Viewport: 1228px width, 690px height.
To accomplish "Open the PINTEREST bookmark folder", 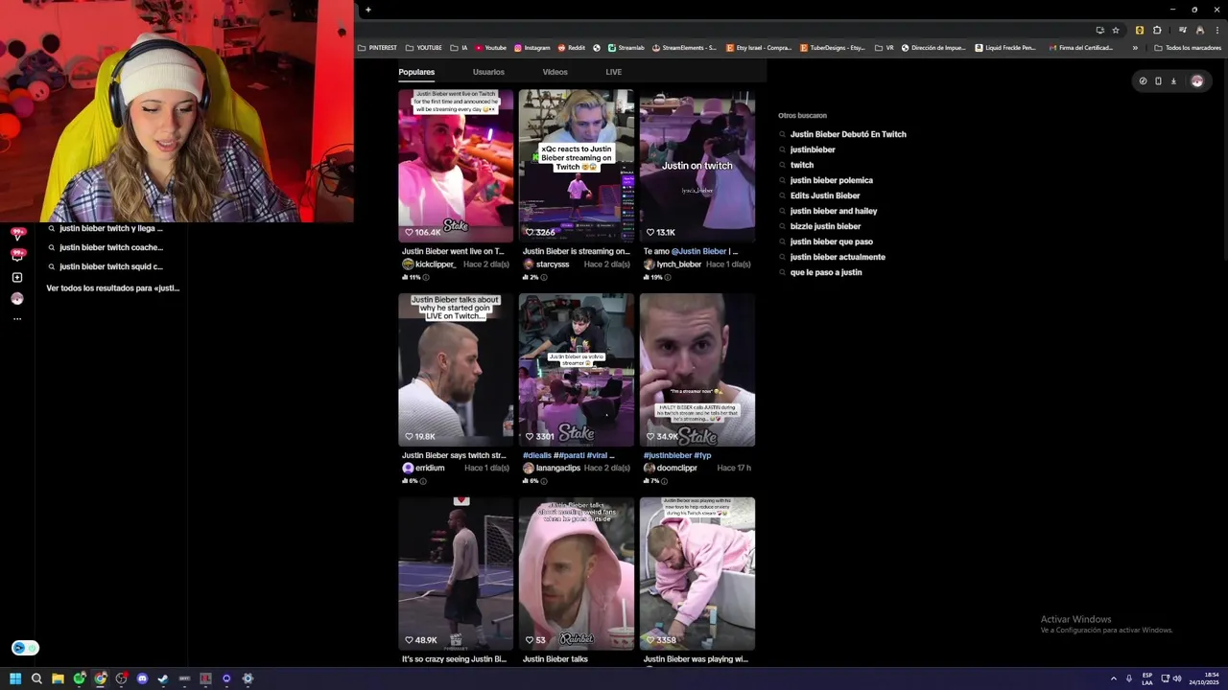I will tap(377, 48).
